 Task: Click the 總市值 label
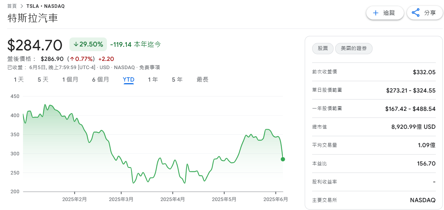tap(320, 127)
